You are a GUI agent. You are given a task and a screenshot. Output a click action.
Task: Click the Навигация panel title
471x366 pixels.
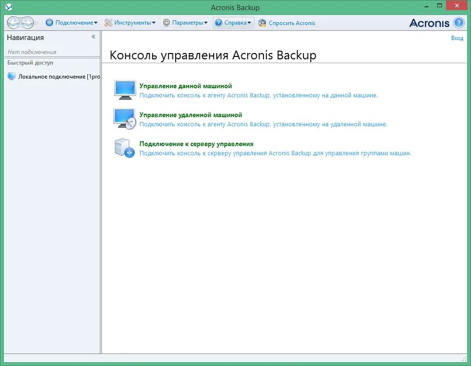pos(25,38)
